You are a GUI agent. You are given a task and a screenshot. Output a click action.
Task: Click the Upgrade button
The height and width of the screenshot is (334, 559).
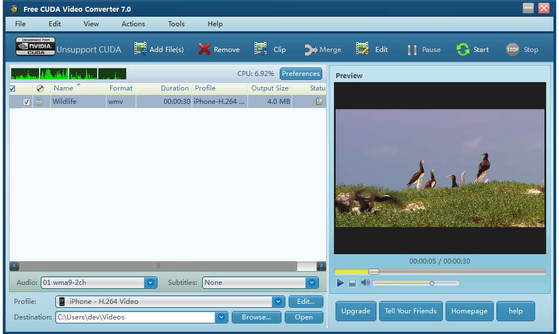(x=356, y=311)
